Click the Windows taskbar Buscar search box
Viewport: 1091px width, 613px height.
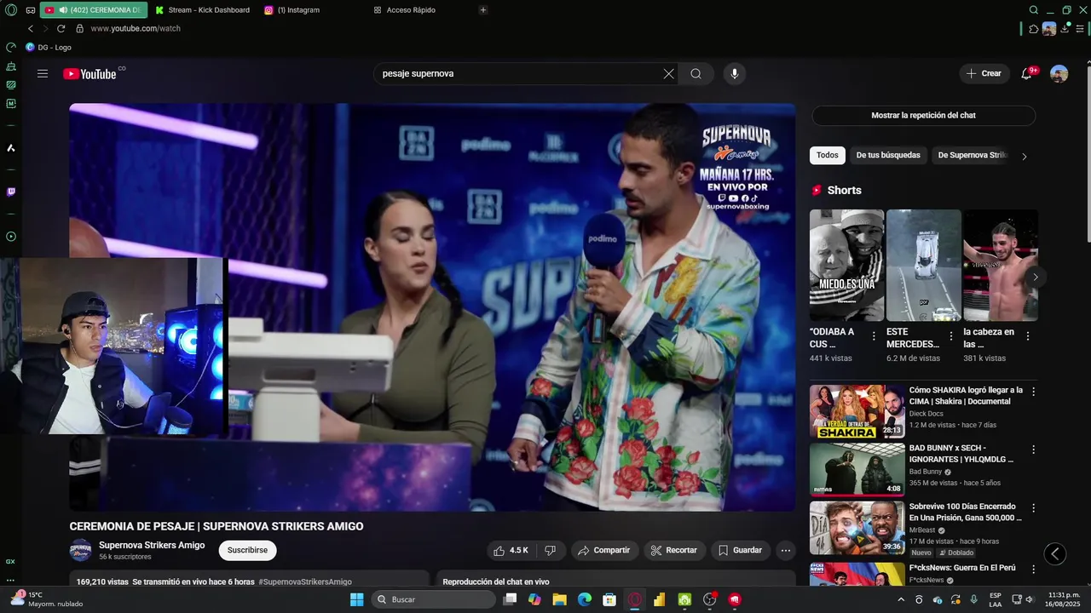point(434,599)
